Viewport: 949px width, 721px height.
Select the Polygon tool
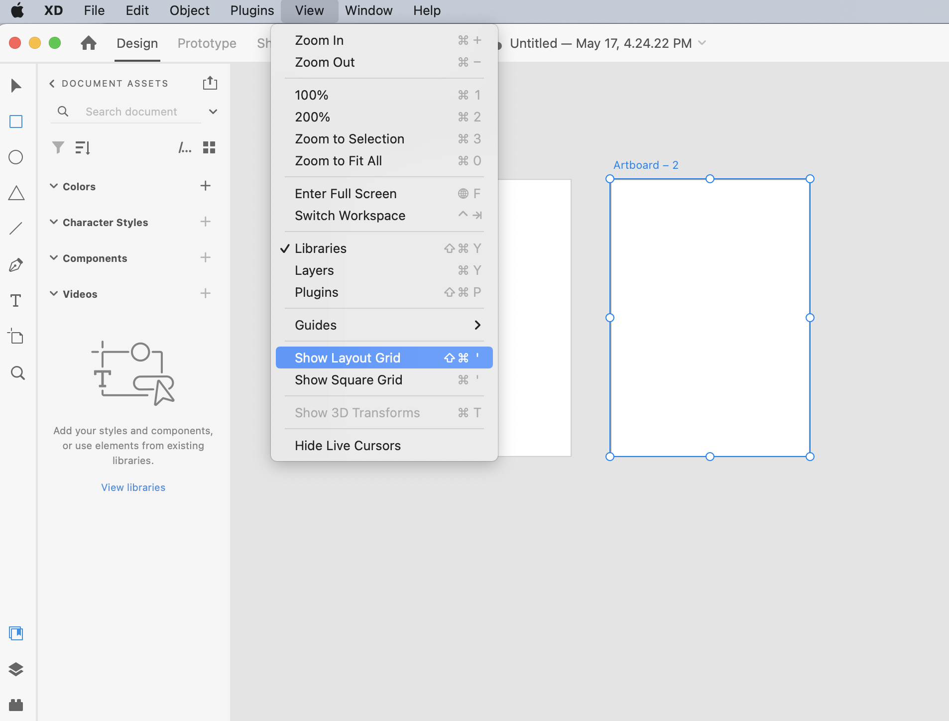pos(16,193)
